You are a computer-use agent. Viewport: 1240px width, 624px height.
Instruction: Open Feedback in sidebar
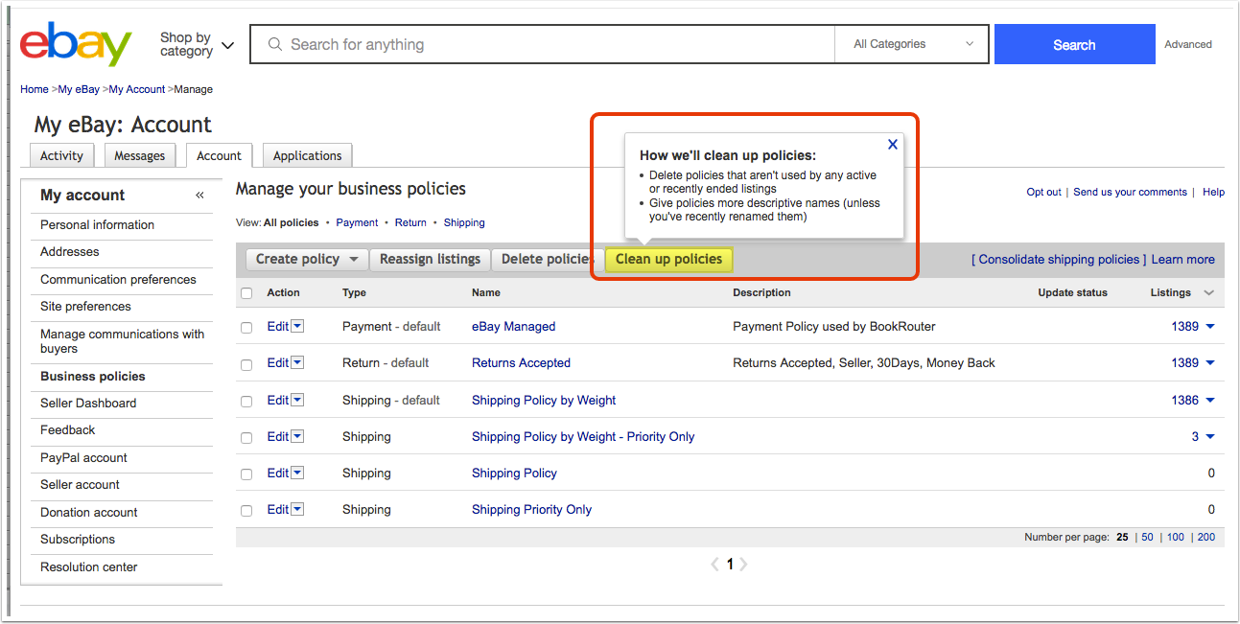pos(67,429)
